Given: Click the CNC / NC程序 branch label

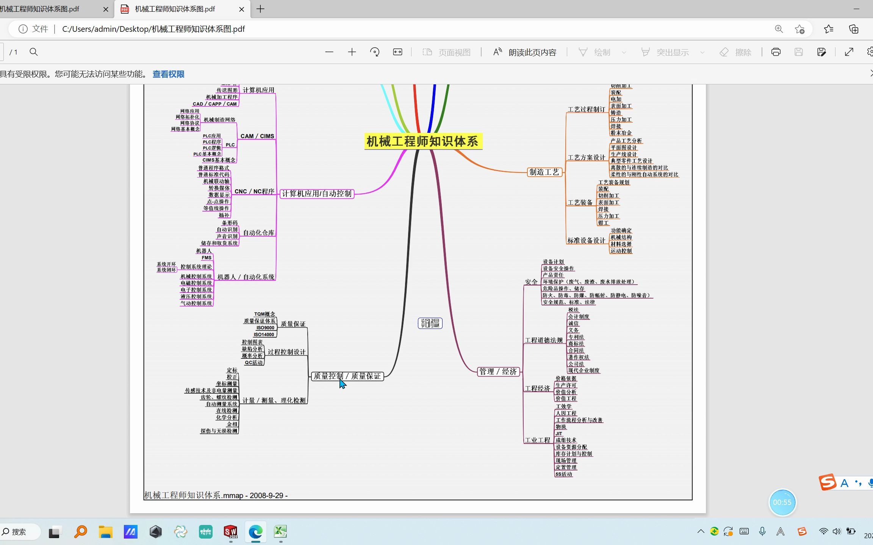Looking at the screenshot, I should click(254, 192).
